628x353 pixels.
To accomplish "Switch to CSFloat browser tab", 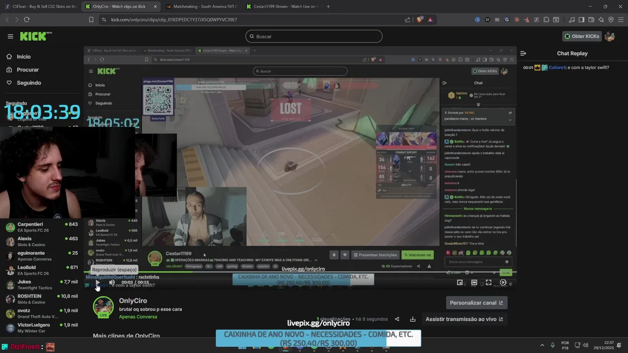I will [40, 6].
